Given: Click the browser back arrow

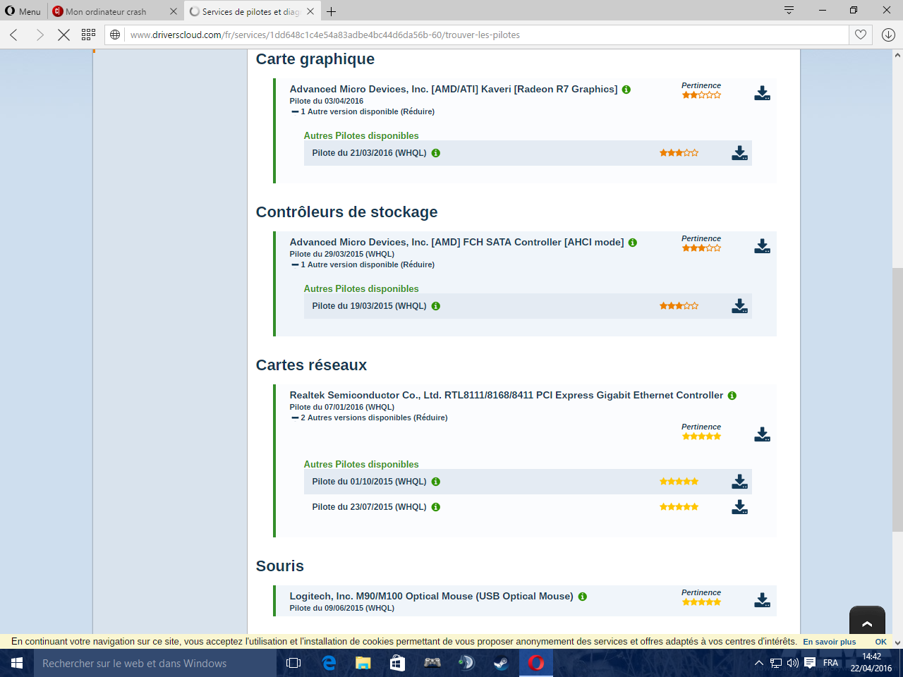Looking at the screenshot, I should [14, 35].
